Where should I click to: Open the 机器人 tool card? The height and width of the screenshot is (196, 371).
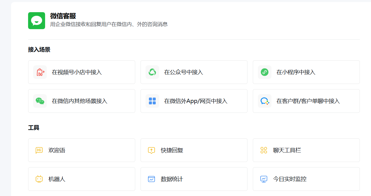click(82, 179)
